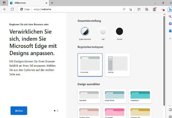Screen dimensions: 172x118
Task: Open the Bing chat sidebar icon
Action: pyautogui.click(x=170, y=9)
